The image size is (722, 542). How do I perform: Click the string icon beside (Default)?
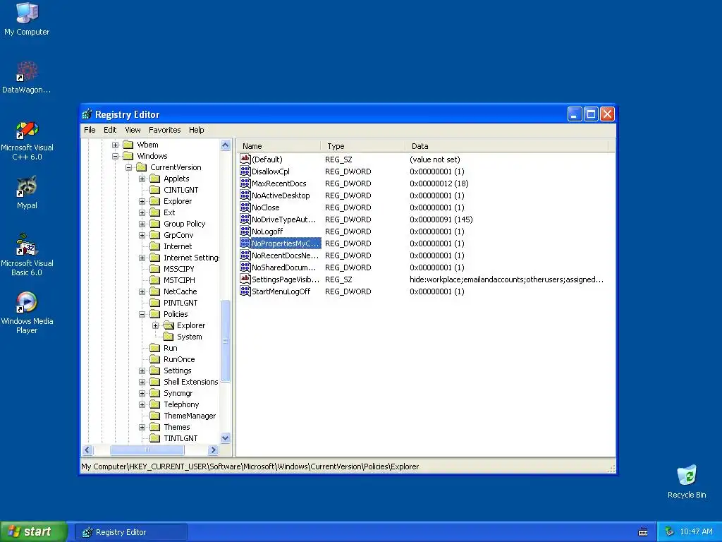[x=245, y=159]
